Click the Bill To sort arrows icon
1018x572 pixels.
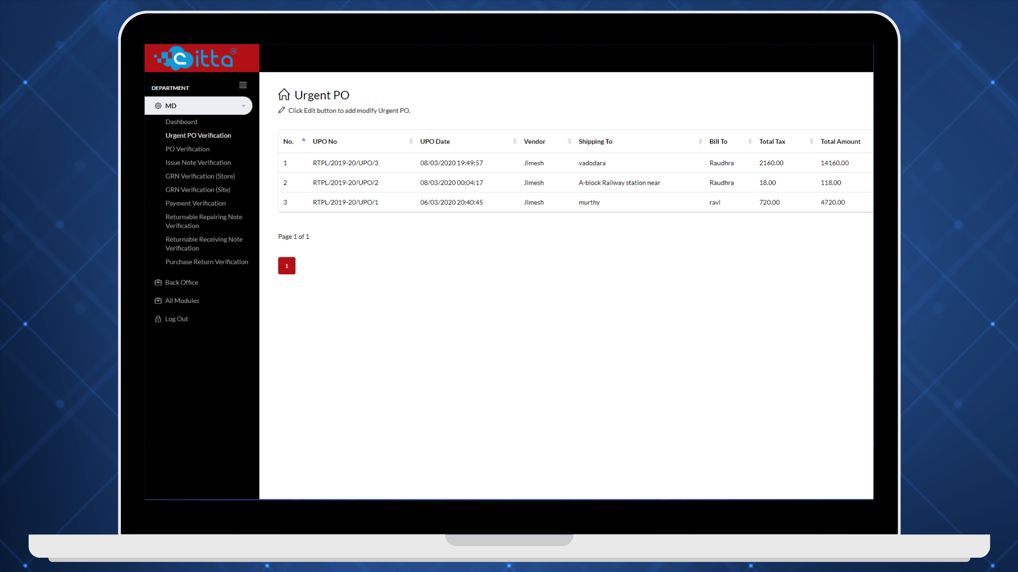point(750,141)
